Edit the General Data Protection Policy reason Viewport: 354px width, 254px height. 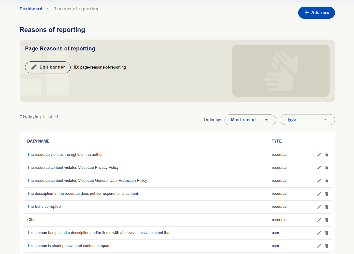coord(319,181)
